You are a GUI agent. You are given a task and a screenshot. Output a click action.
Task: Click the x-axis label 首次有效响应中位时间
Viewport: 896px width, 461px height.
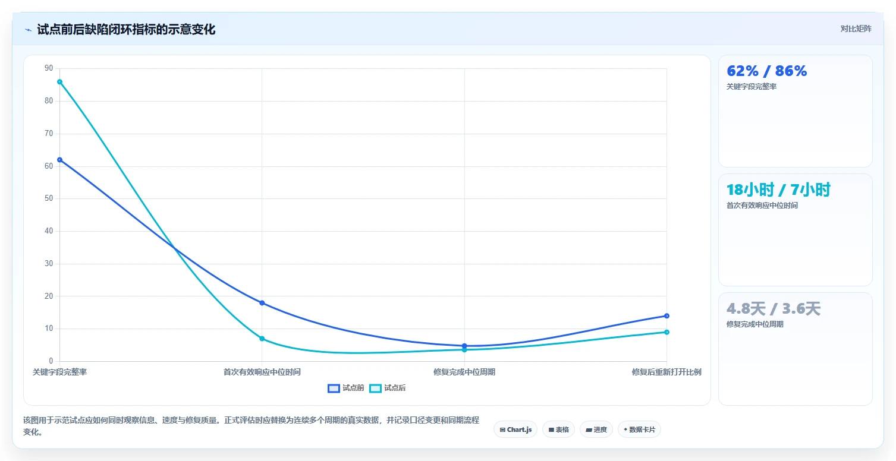(262, 372)
